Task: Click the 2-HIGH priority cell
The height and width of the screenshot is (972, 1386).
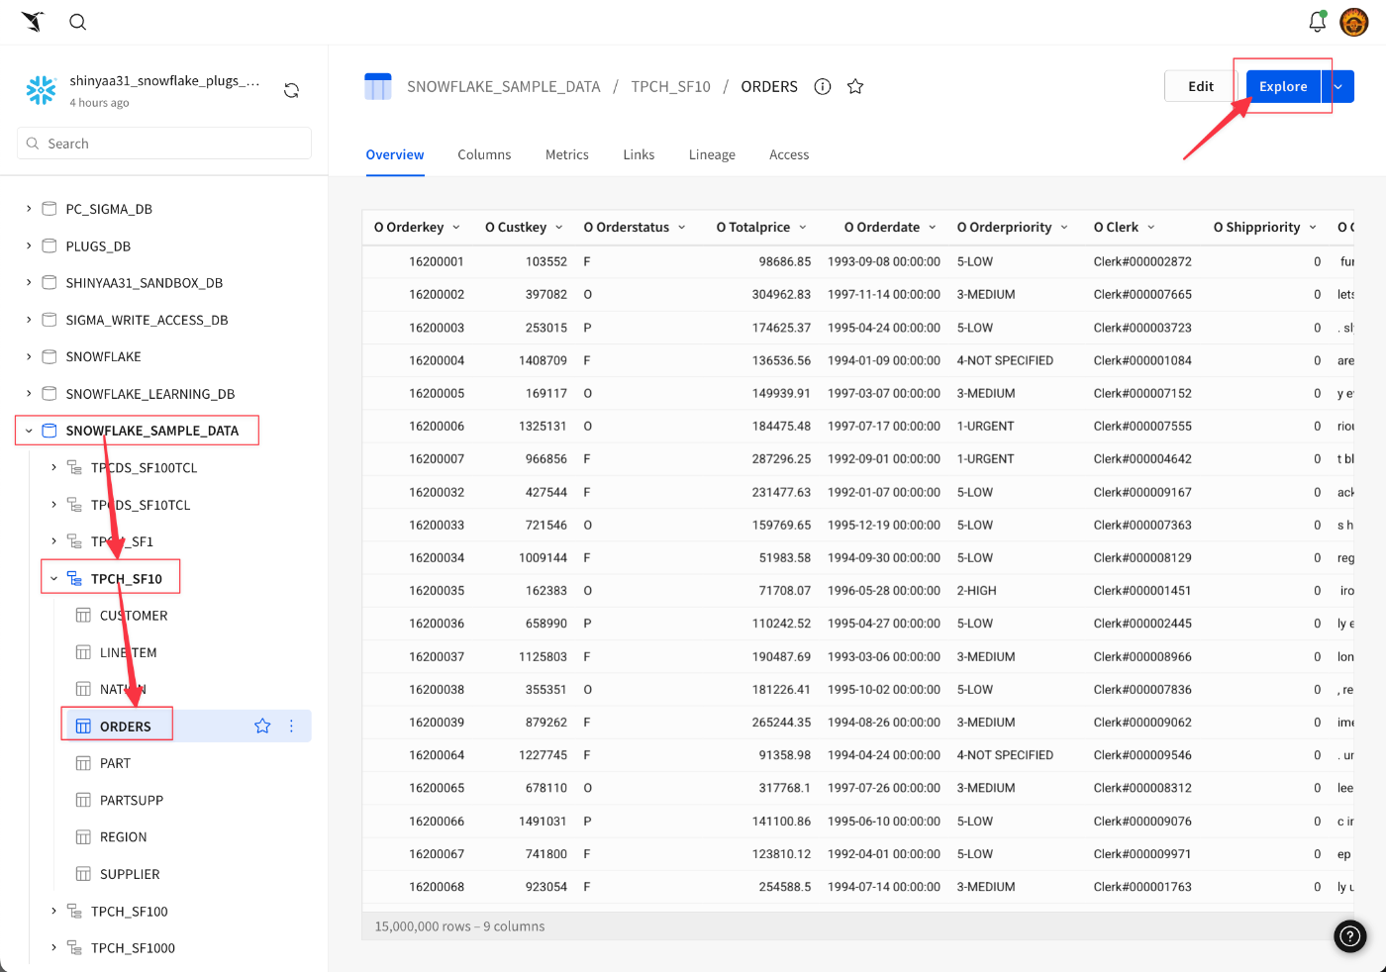Action: 977,590
